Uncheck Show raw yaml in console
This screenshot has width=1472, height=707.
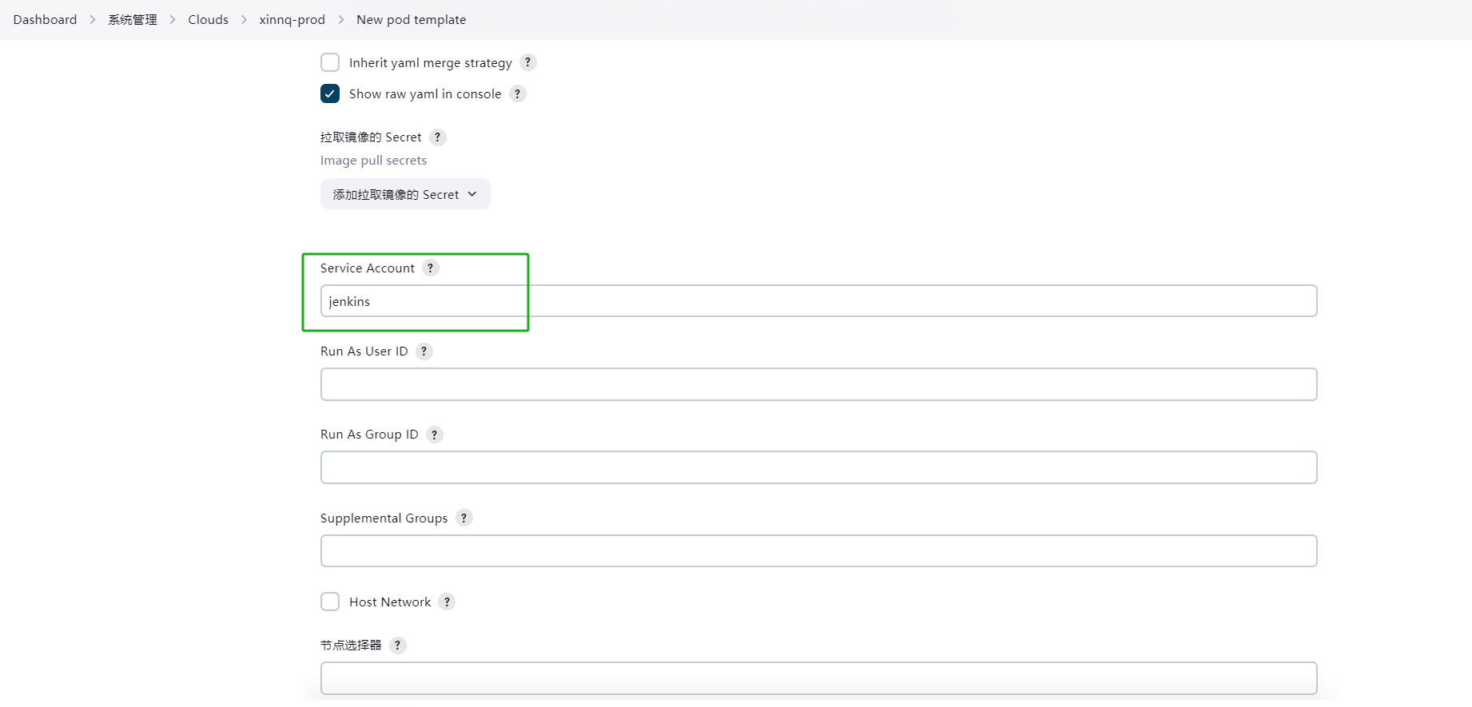point(330,93)
